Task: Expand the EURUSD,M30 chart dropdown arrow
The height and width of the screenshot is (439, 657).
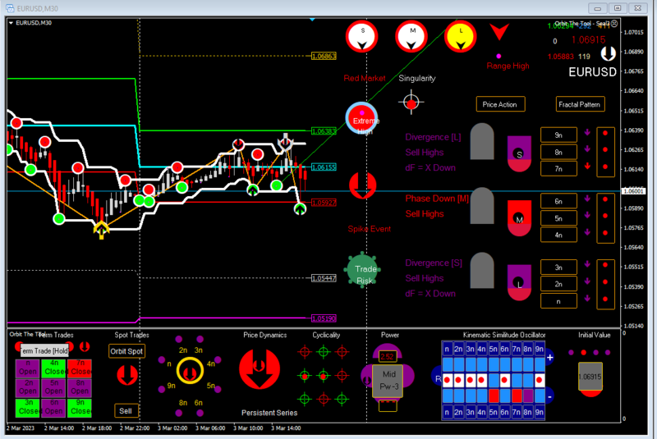Action: (x=11, y=23)
